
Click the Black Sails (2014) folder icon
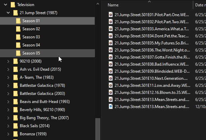point(15,126)
